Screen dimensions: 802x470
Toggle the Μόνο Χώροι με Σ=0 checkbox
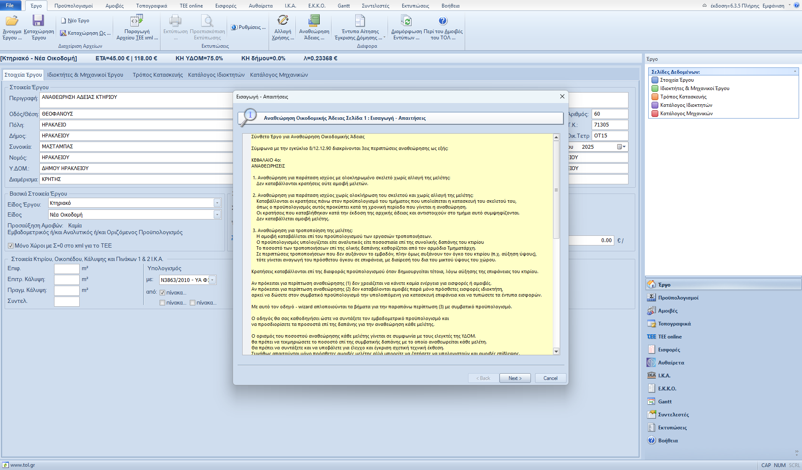click(11, 246)
